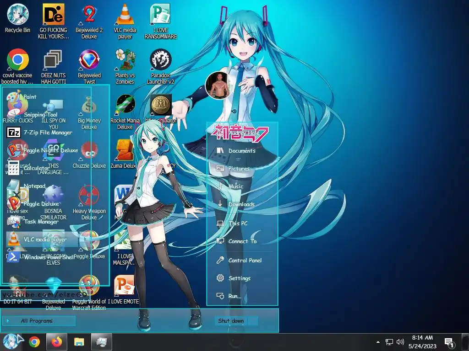Select the DEEZ NUTS desktop shortcut
469x351 pixels.
click(53, 67)
